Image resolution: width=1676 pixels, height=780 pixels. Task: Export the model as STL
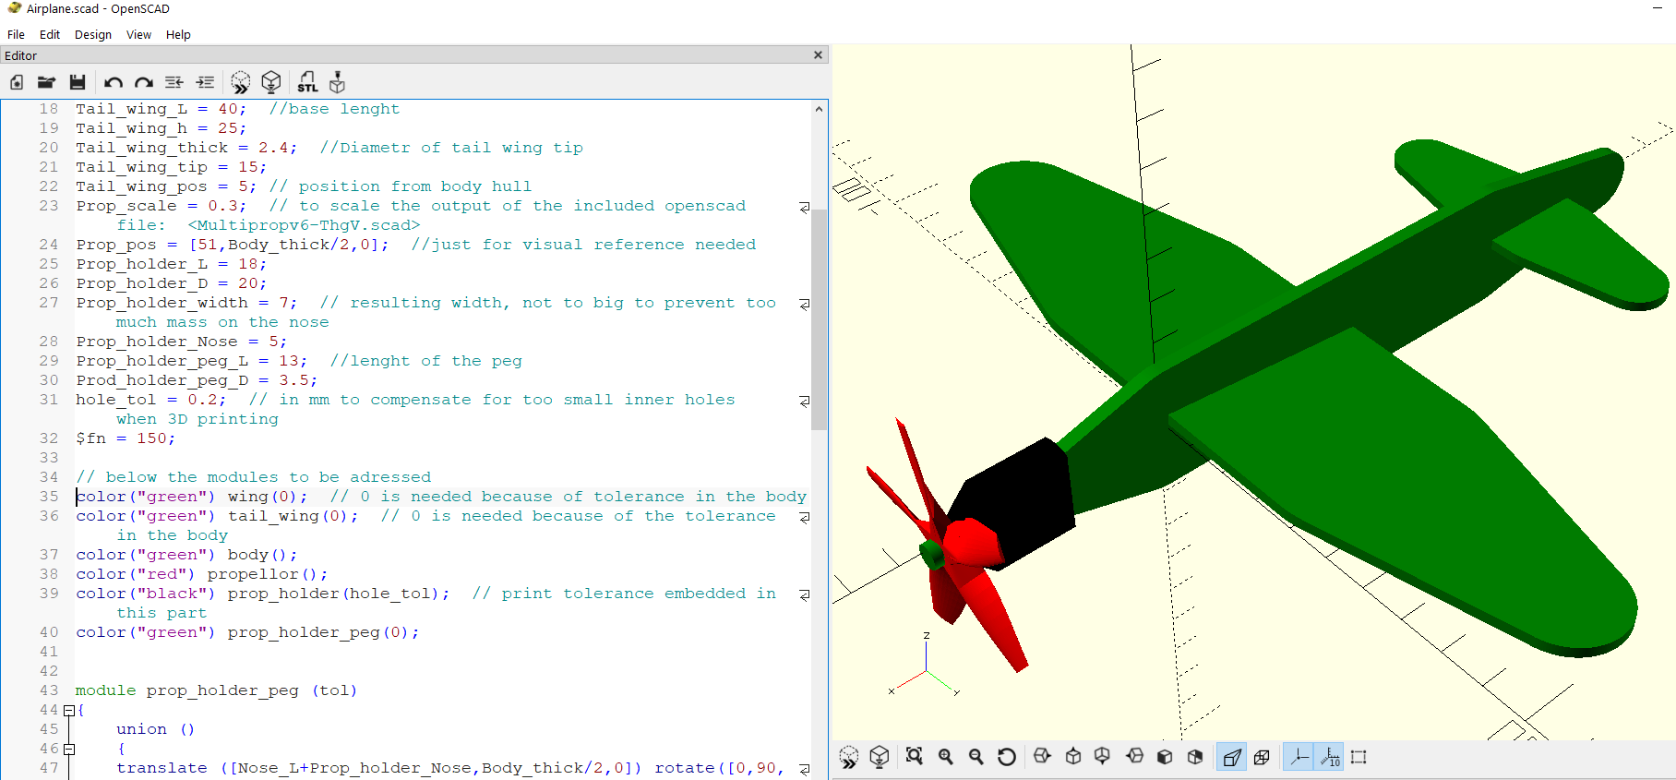tap(307, 82)
